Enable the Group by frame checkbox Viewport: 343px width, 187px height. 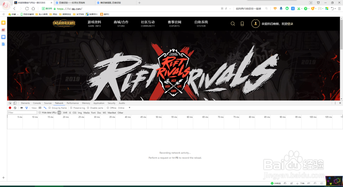coord(50,108)
